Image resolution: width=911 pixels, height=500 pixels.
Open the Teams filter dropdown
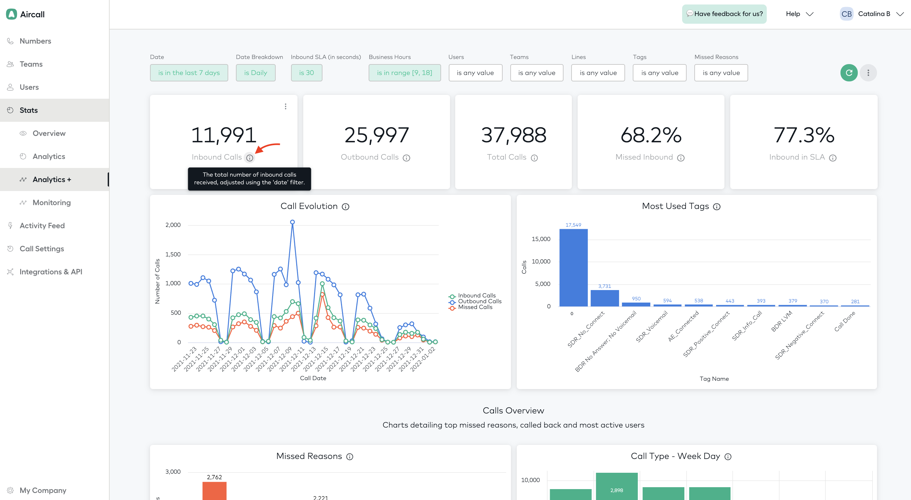pos(537,73)
